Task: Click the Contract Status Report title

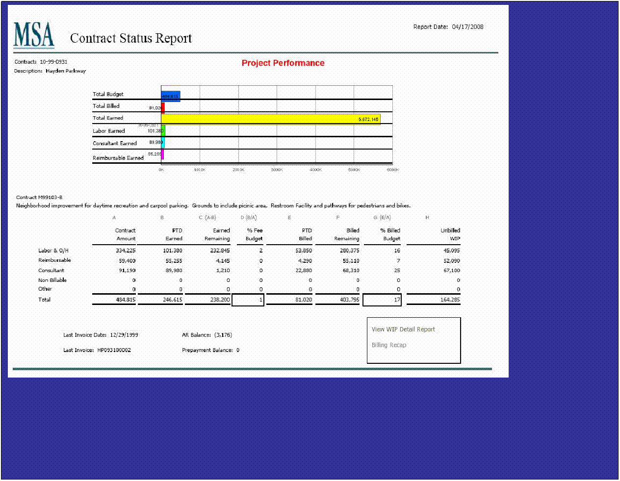Action: (131, 38)
